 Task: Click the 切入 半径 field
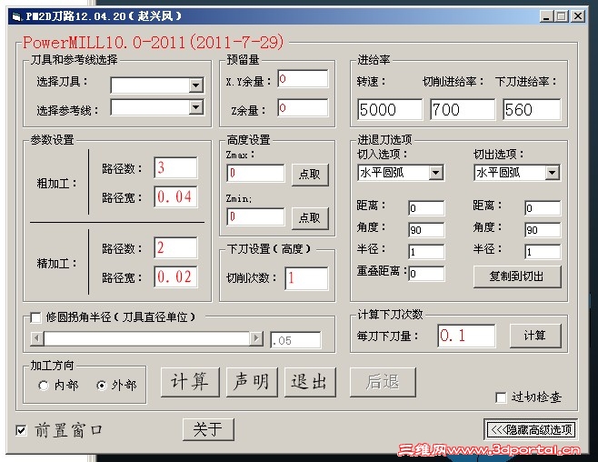426,252
